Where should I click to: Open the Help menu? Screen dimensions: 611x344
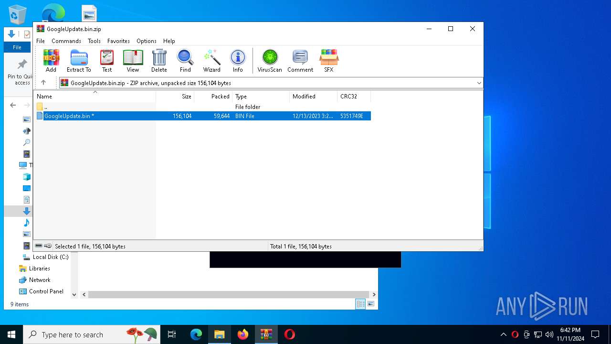(x=169, y=41)
